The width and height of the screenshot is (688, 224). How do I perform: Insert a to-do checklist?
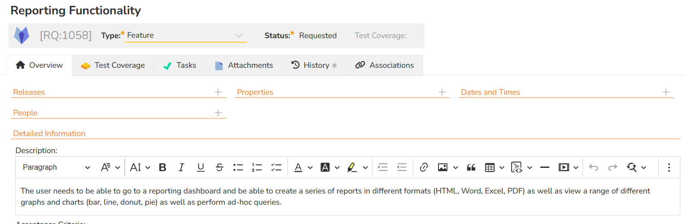tap(276, 167)
